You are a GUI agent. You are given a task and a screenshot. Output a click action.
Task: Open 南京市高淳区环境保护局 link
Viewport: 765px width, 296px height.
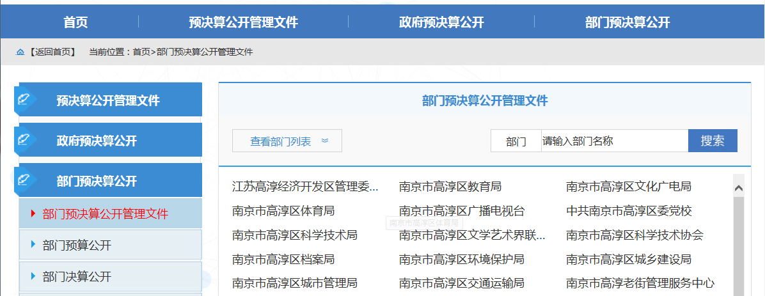coord(462,259)
